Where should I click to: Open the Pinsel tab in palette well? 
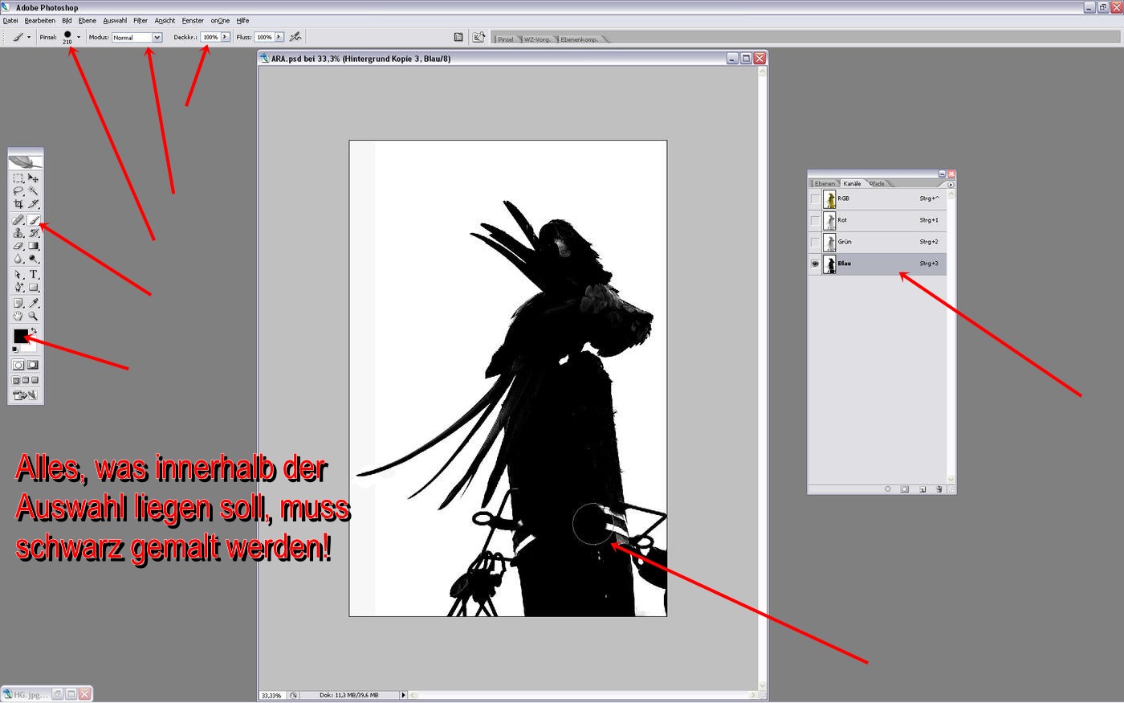[506, 39]
